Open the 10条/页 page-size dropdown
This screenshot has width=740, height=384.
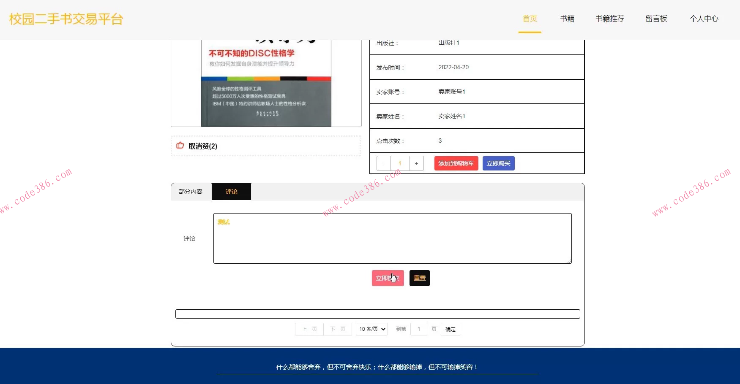pyautogui.click(x=371, y=329)
